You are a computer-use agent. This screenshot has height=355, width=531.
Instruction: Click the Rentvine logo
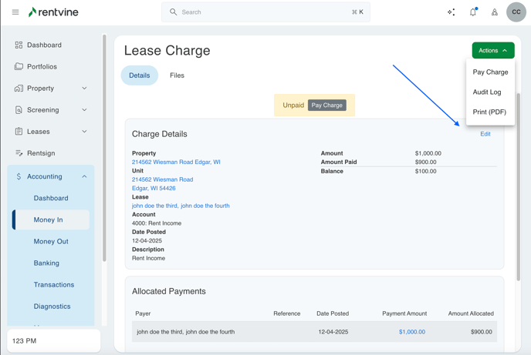pyautogui.click(x=53, y=12)
